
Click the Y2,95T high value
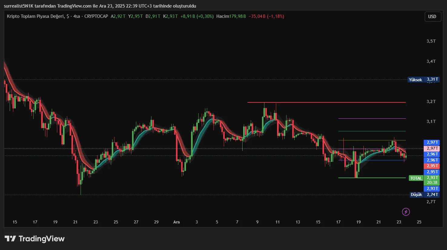point(135,16)
